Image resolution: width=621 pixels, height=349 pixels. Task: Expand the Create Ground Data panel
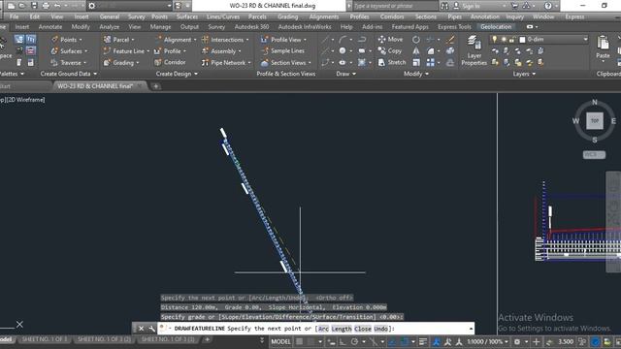[68, 74]
